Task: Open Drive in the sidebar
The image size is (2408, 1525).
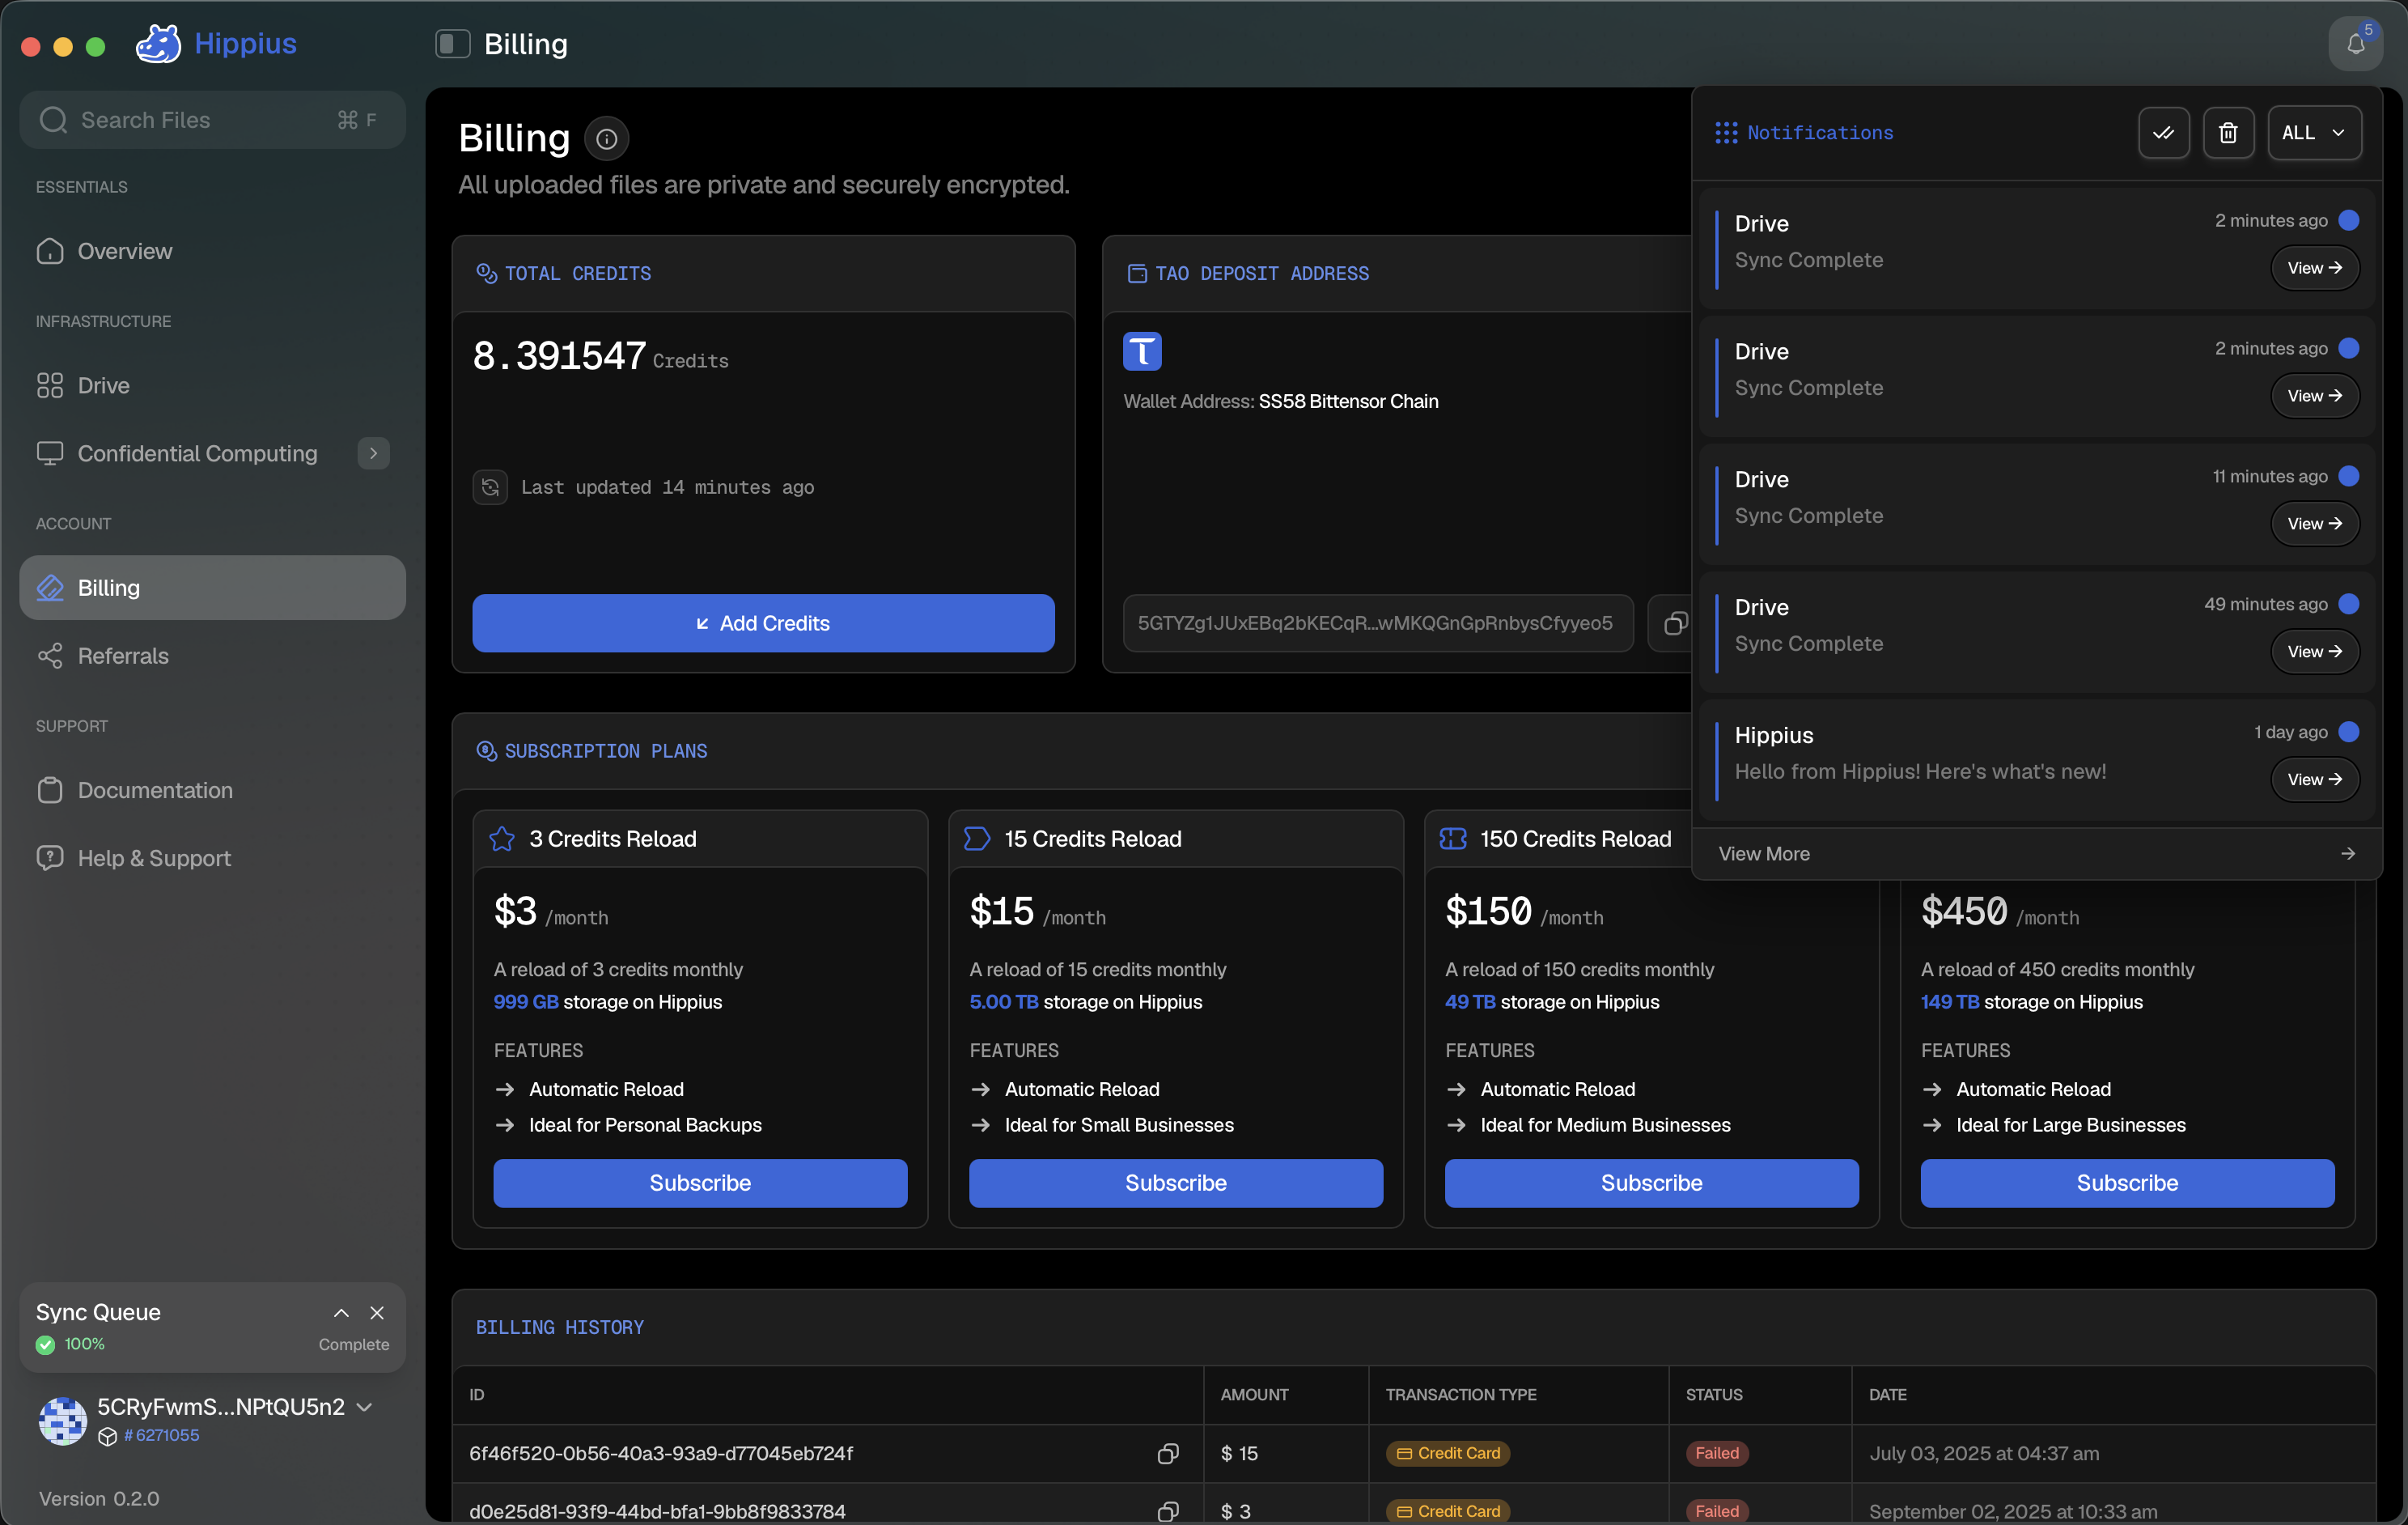Action: coord(212,385)
